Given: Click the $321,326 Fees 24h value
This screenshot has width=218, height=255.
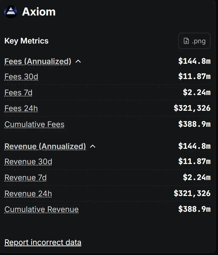Looking at the screenshot, I should click(x=192, y=108).
